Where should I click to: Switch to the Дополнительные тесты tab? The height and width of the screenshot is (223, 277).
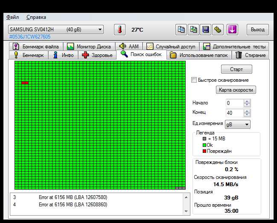tap(234, 47)
